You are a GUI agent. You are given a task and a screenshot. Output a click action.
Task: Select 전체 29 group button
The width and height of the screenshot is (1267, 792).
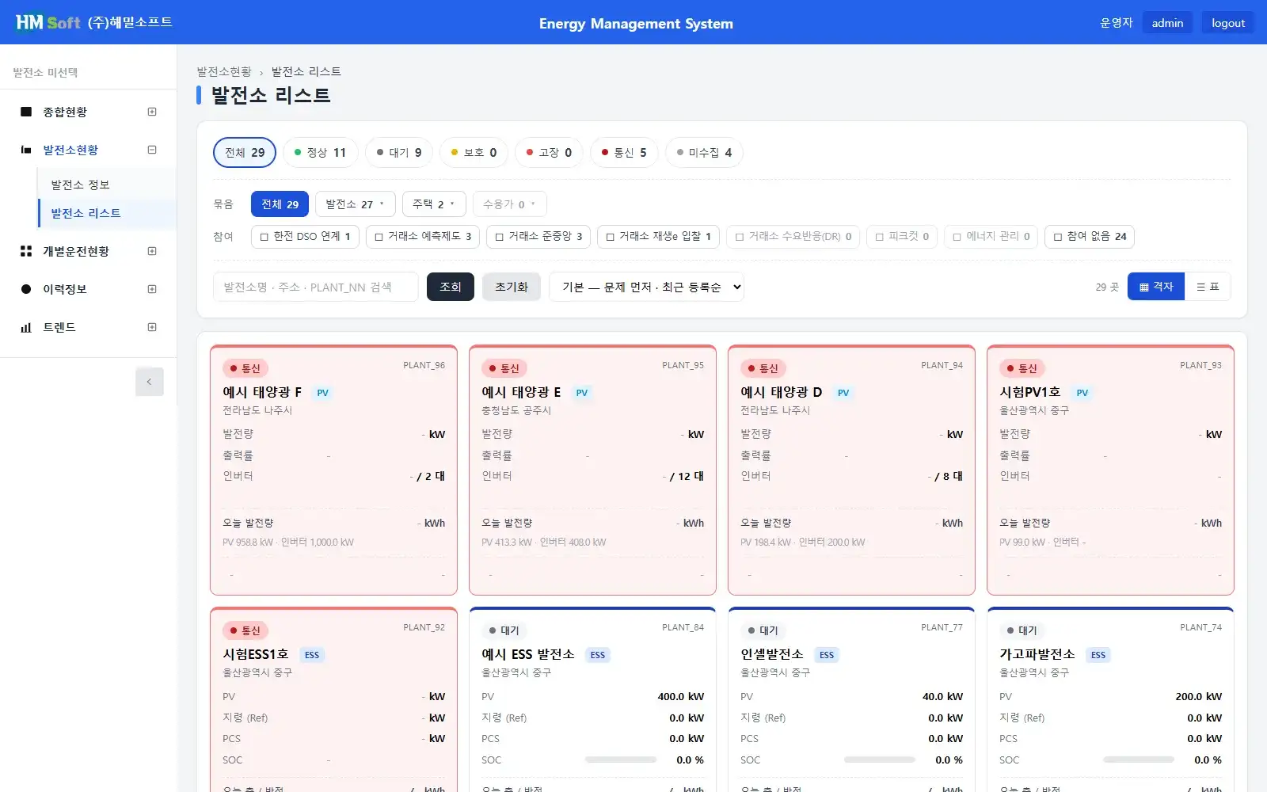280,204
